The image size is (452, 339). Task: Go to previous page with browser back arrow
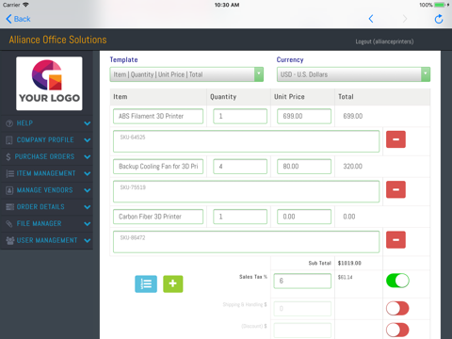pyautogui.click(x=371, y=19)
